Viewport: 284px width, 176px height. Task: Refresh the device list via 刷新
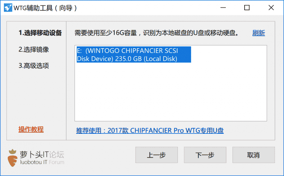(259, 33)
